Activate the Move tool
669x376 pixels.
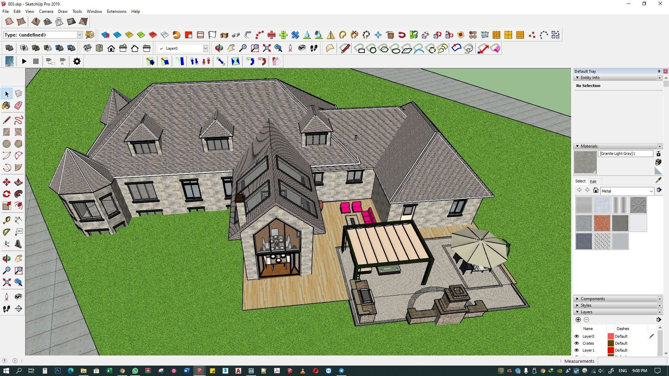7,182
